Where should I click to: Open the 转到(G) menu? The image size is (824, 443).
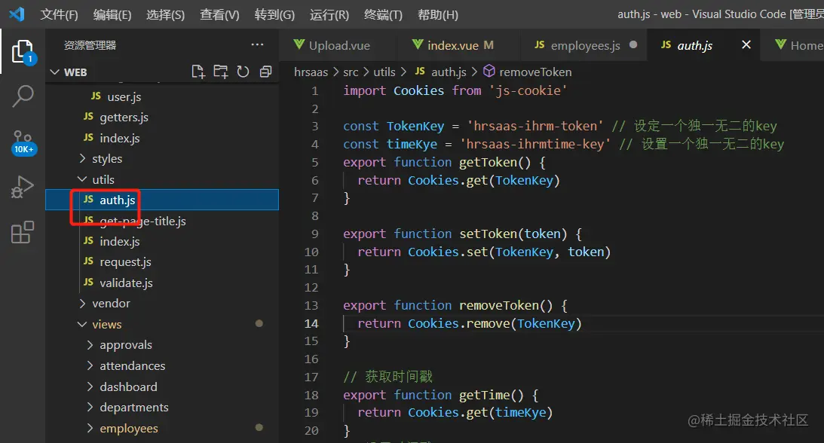[x=274, y=15]
